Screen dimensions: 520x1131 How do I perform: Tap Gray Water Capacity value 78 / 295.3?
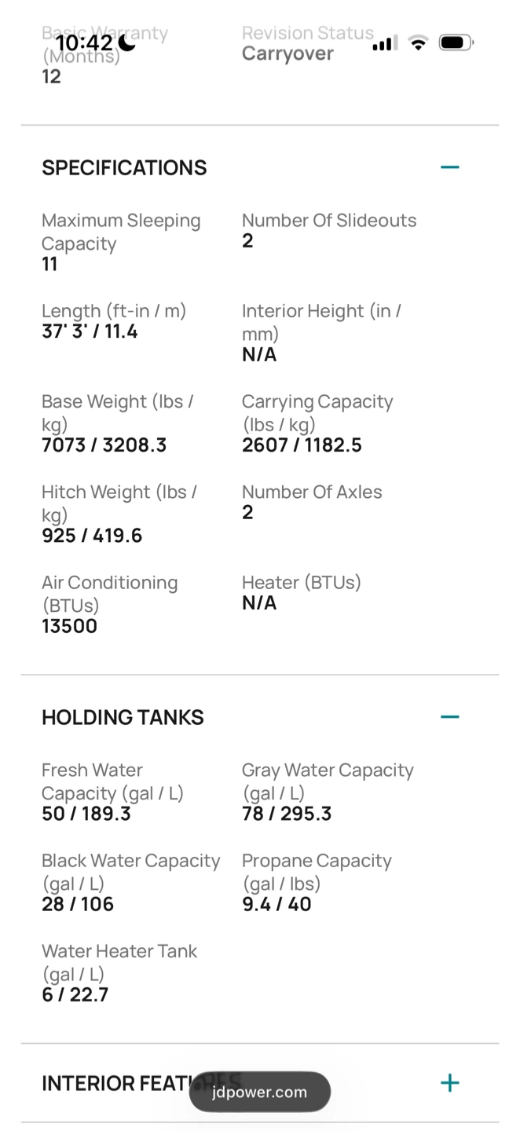[x=287, y=814]
